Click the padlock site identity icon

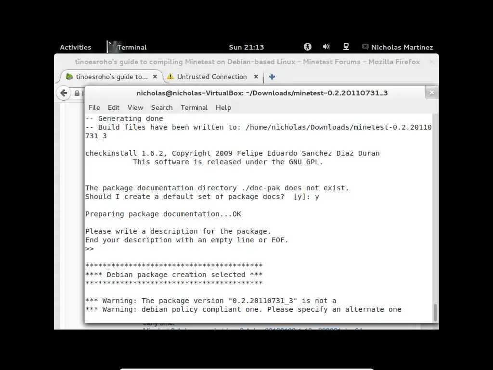pos(77,93)
